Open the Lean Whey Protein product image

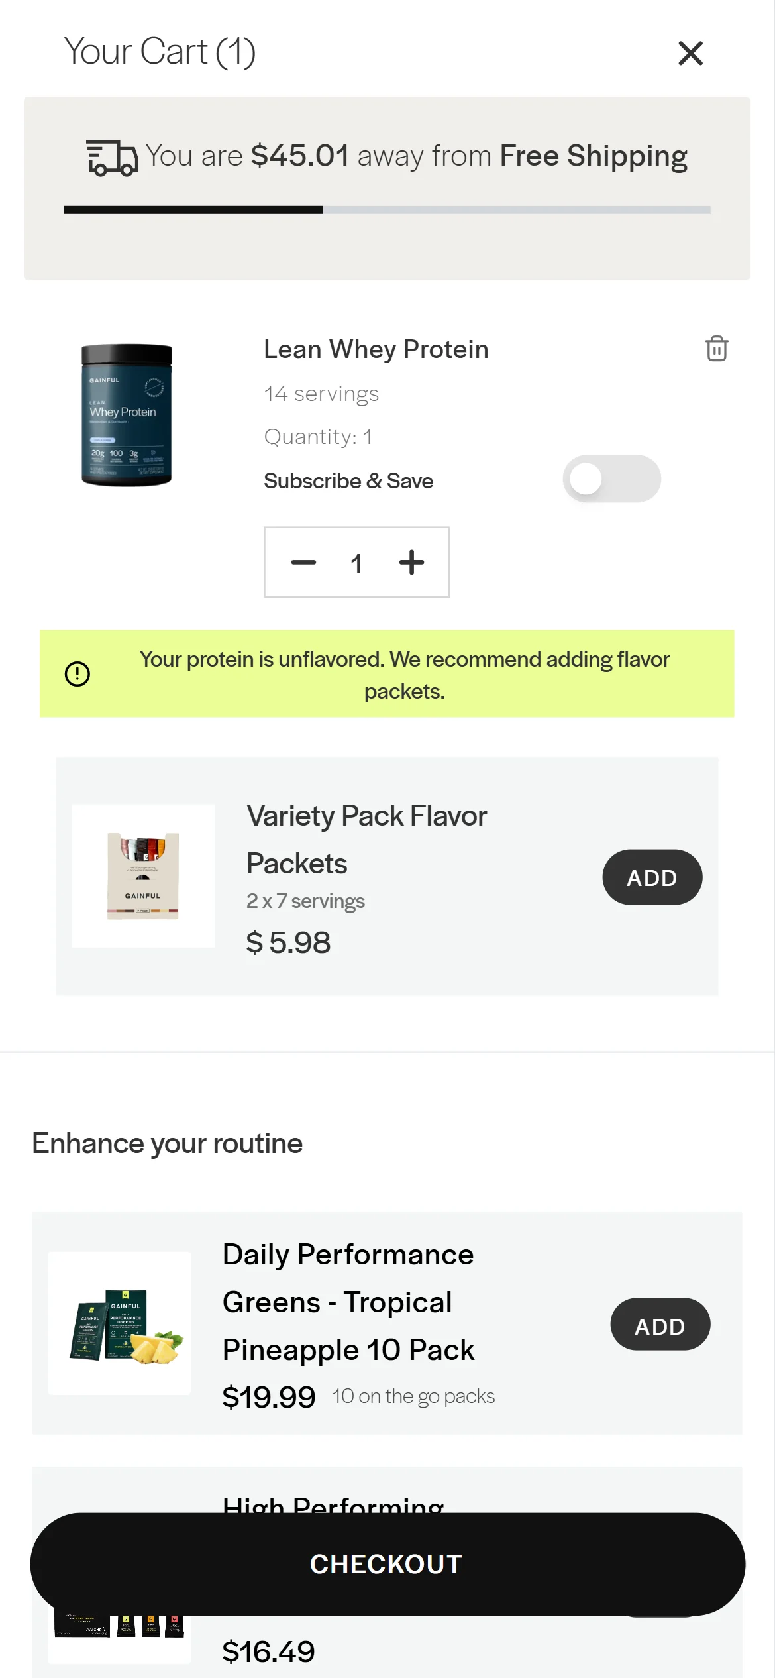pyautogui.click(x=127, y=415)
